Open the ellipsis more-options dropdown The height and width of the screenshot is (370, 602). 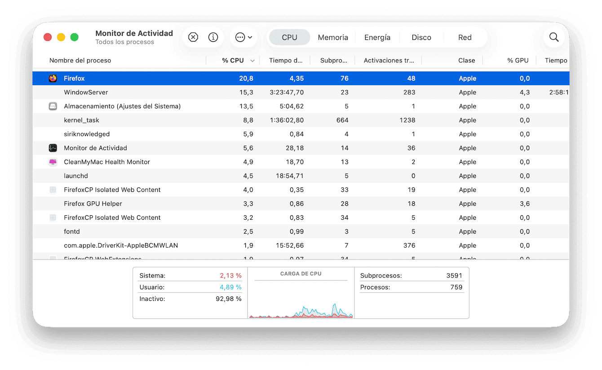click(x=243, y=37)
